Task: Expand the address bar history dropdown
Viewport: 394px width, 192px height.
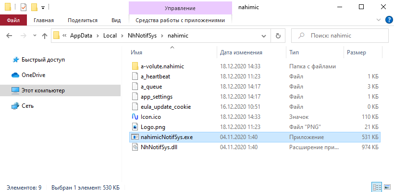Action: pos(264,36)
